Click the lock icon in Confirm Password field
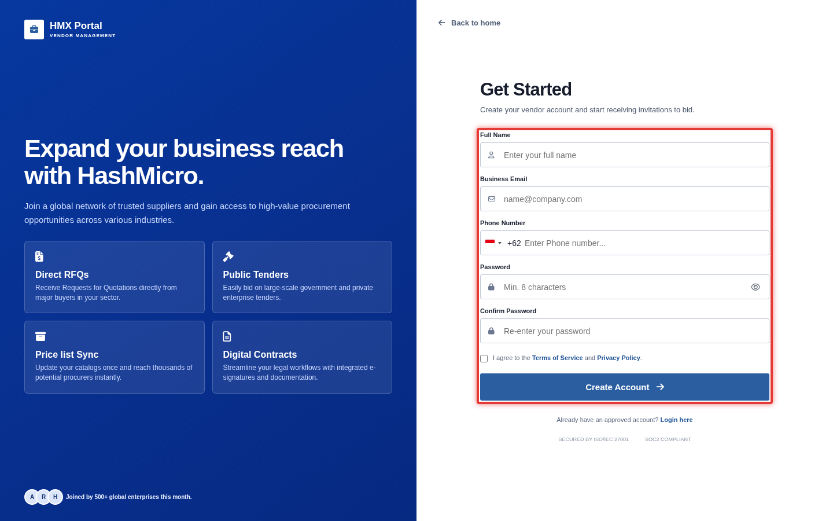The width and height of the screenshot is (833, 521). click(x=491, y=331)
